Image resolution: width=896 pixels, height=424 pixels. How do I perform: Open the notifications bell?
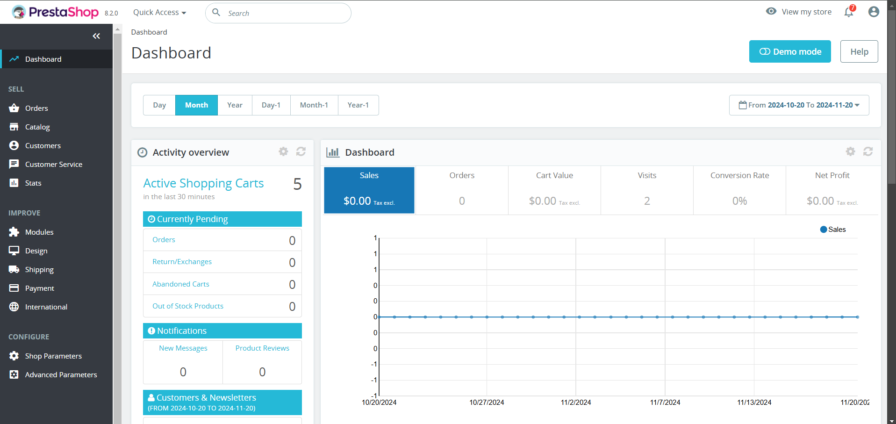pos(848,12)
